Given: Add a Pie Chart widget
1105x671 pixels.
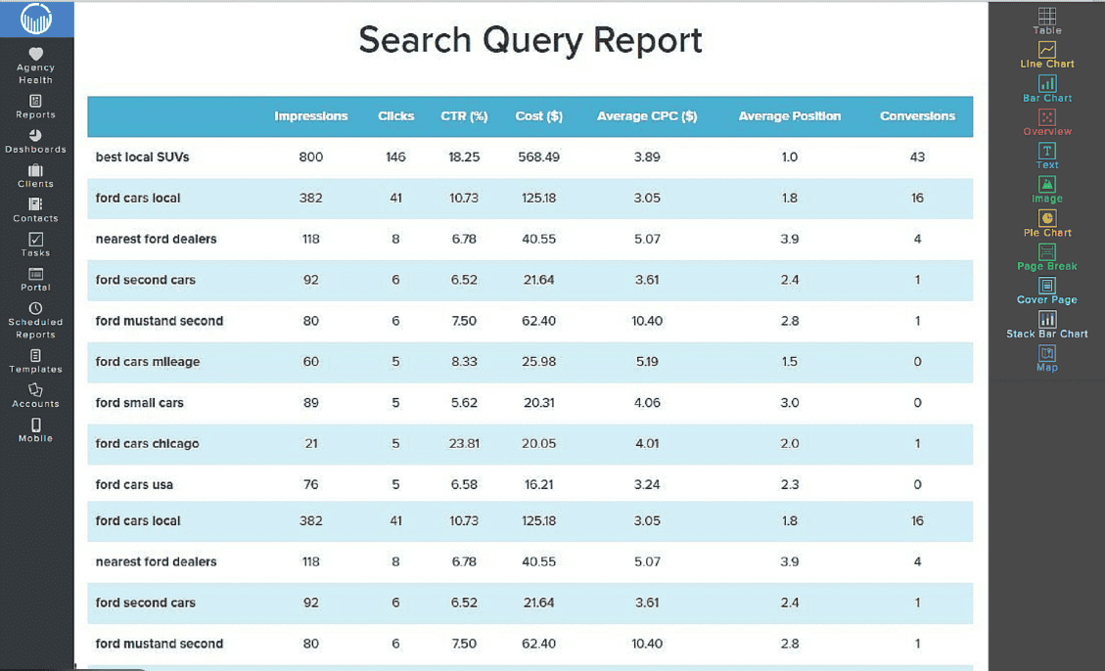Looking at the screenshot, I should pyautogui.click(x=1046, y=219).
